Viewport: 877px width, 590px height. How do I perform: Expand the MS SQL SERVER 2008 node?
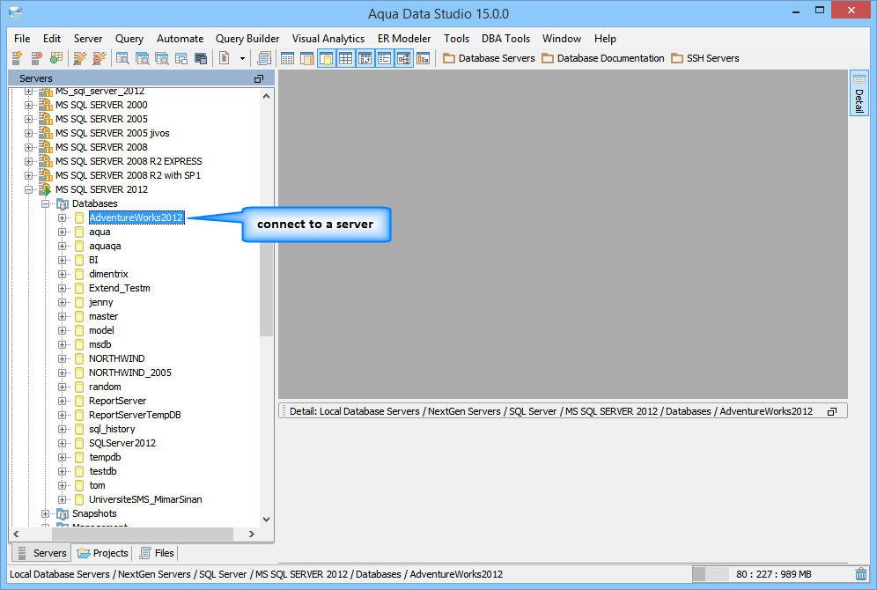pyautogui.click(x=28, y=147)
